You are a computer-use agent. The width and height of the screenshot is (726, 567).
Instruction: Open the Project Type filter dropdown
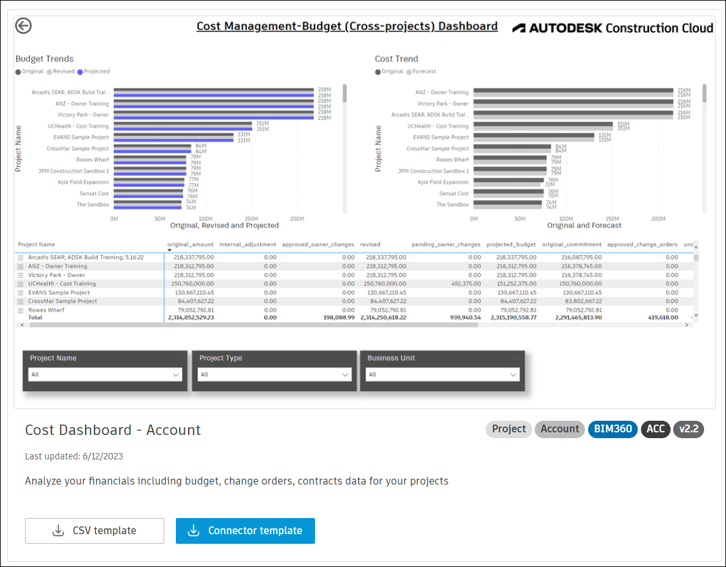pyautogui.click(x=274, y=374)
